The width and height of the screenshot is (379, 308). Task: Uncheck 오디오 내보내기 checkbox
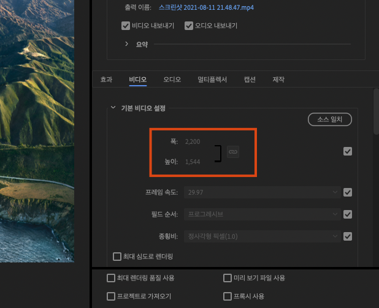[189, 26]
